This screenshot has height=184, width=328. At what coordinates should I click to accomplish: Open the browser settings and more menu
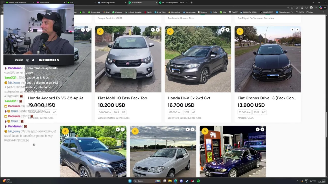tap(316, 8)
